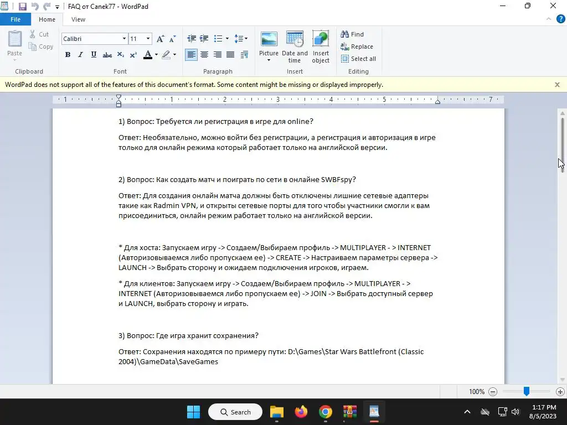Show hidden system tray icons
This screenshot has width=567, height=425.
click(467, 412)
